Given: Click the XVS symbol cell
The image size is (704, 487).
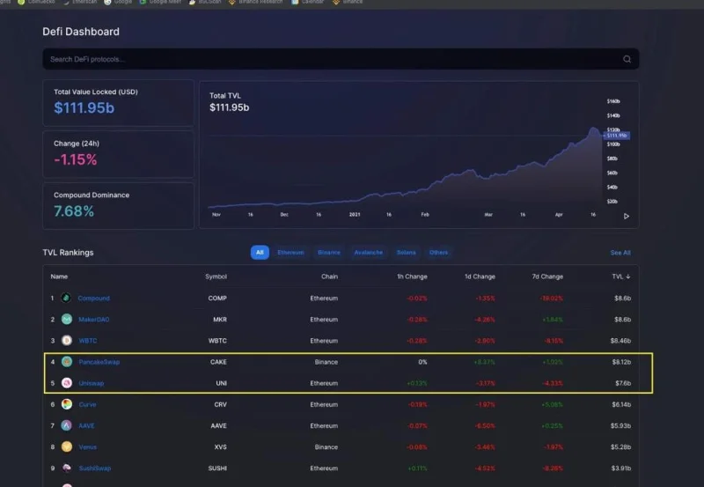Looking at the screenshot, I should 221,447.
